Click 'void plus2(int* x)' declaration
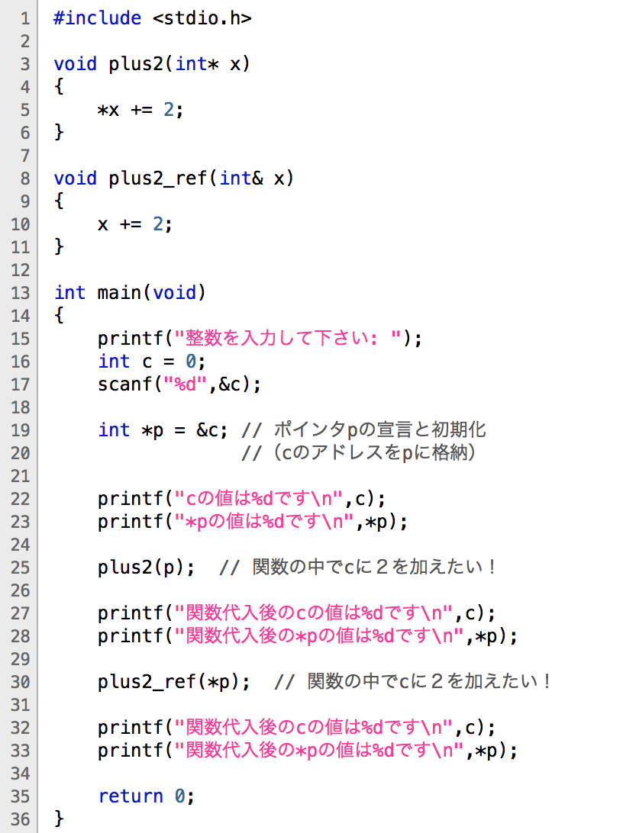 (152, 64)
